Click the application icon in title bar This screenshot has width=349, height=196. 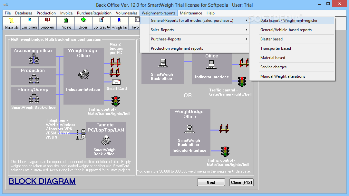(6, 4)
